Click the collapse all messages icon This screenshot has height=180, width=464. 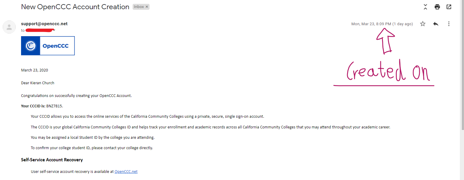425,7
